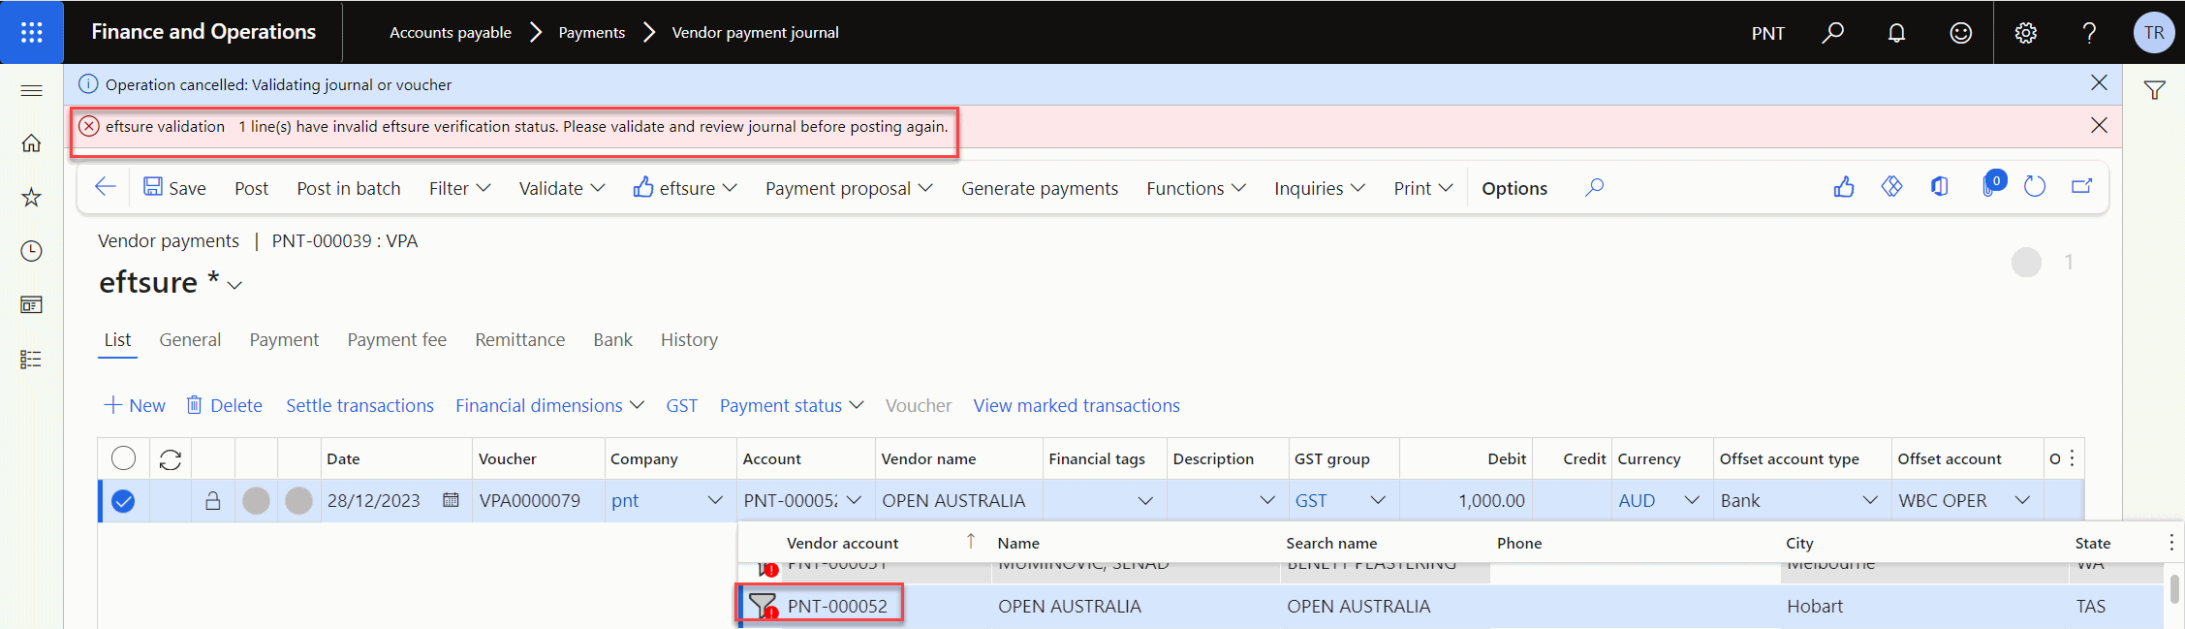Refresh the page icon
Viewport: 2185px width, 629px height.
(x=2035, y=187)
